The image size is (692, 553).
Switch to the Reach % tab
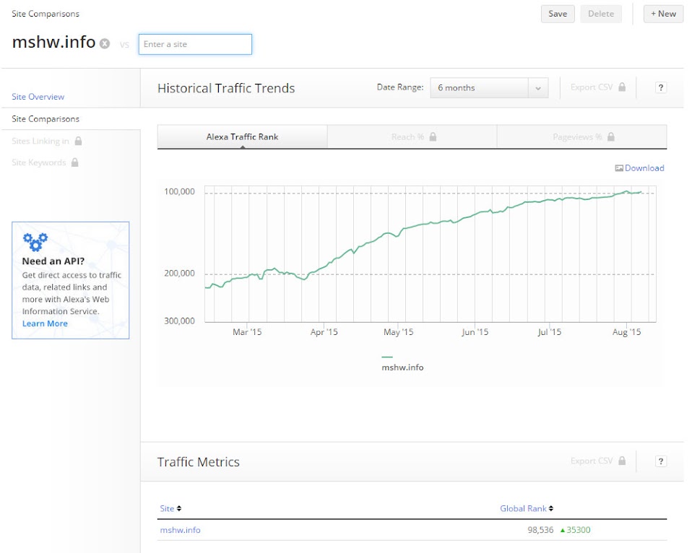[x=412, y=136]
